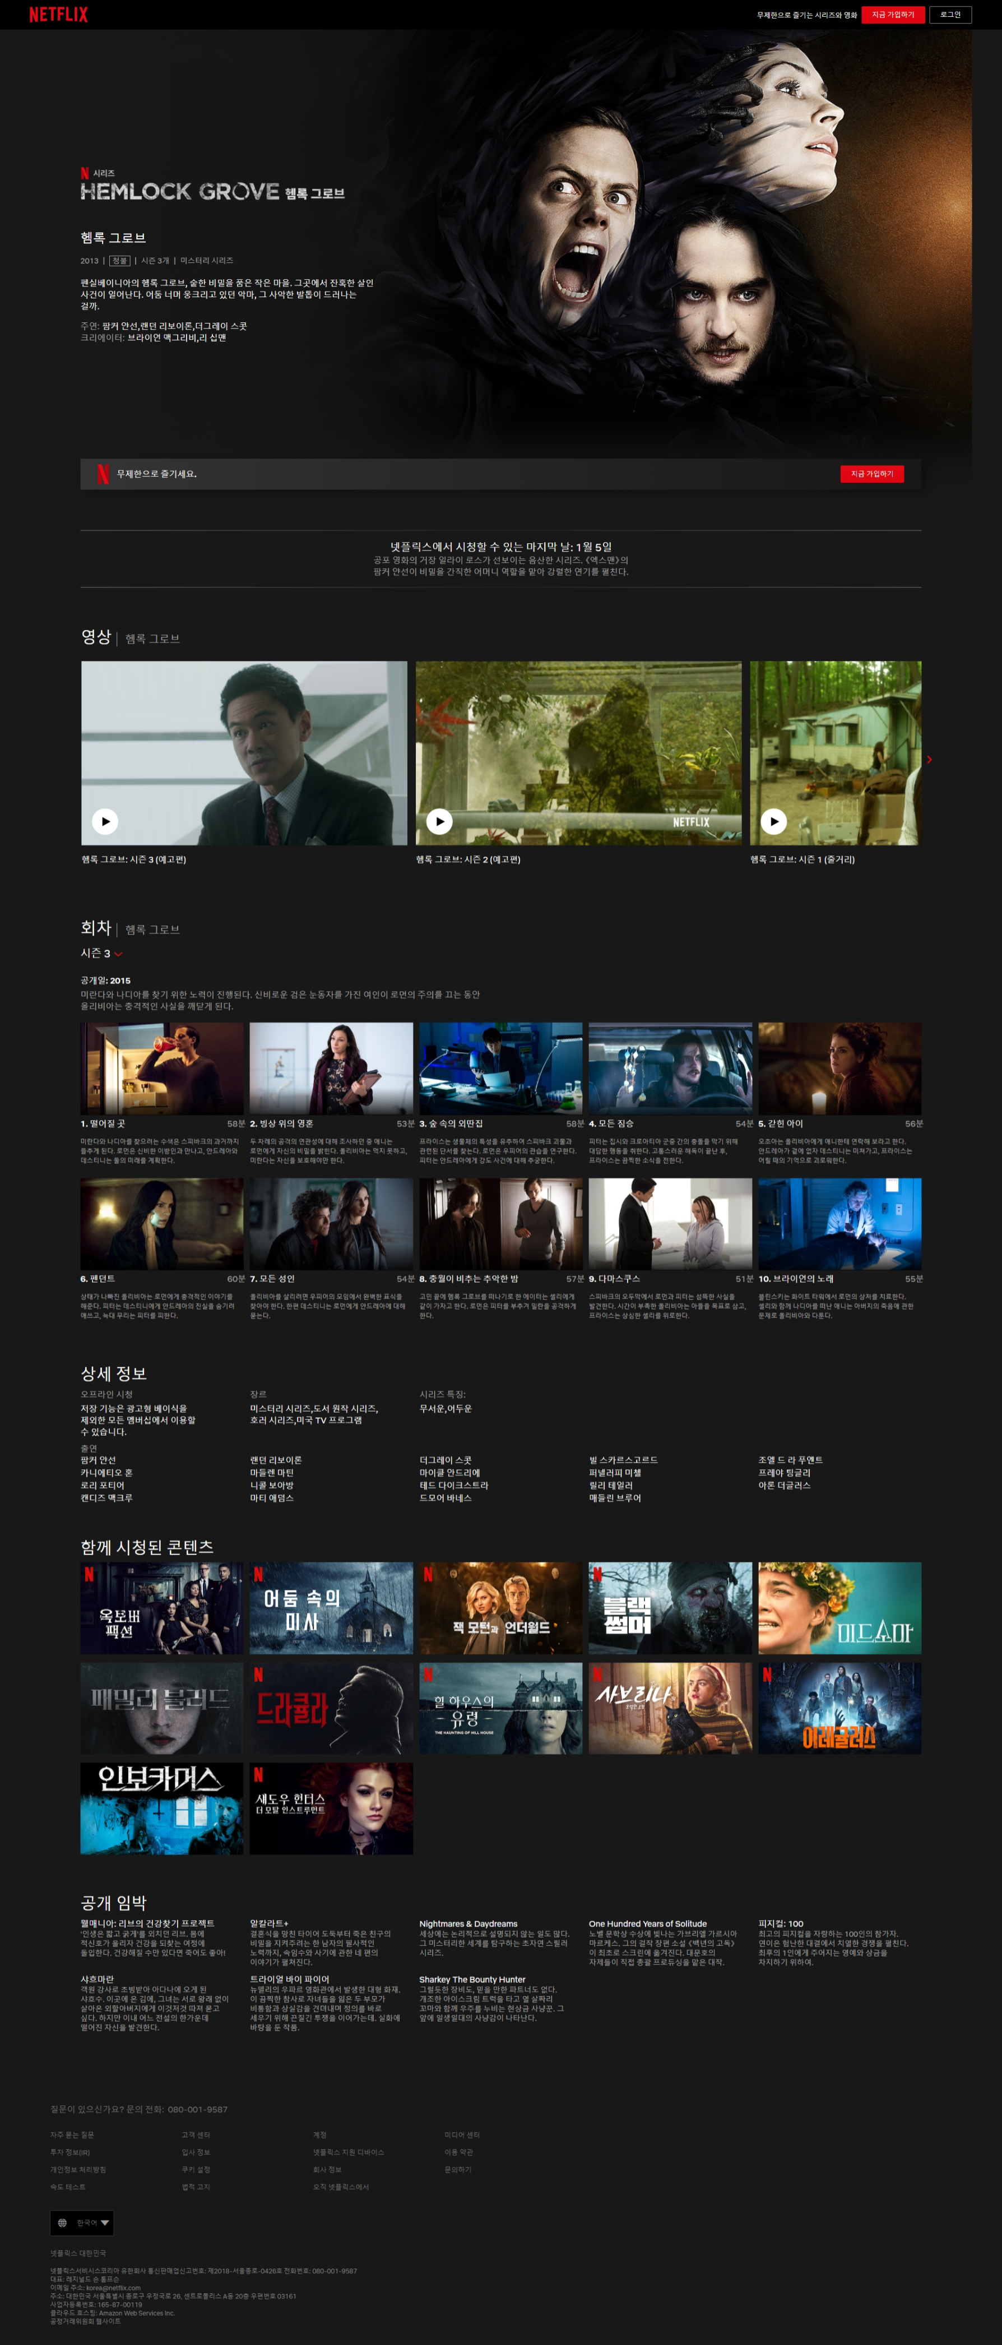Open the 어둠 속의 미사 title card

point(331,1608)
